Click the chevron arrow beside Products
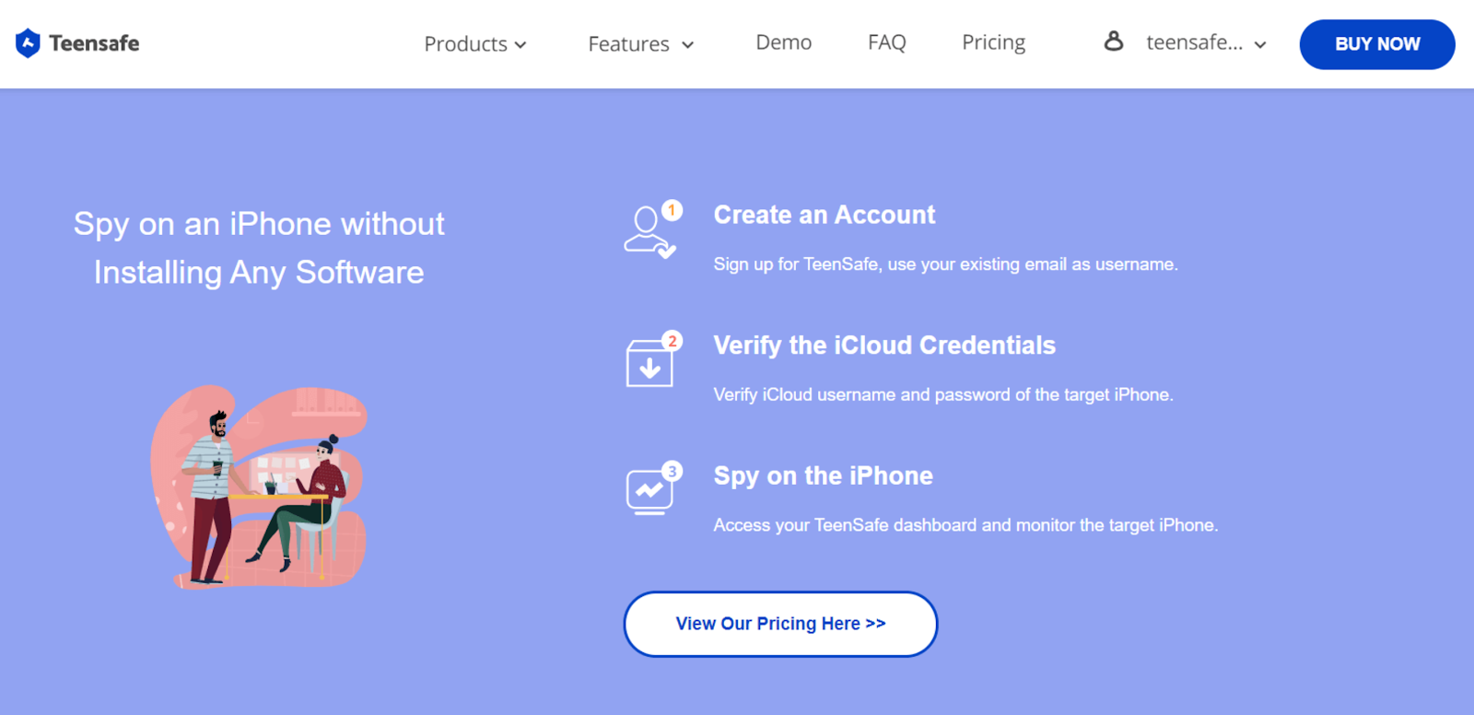 (521, 45)
